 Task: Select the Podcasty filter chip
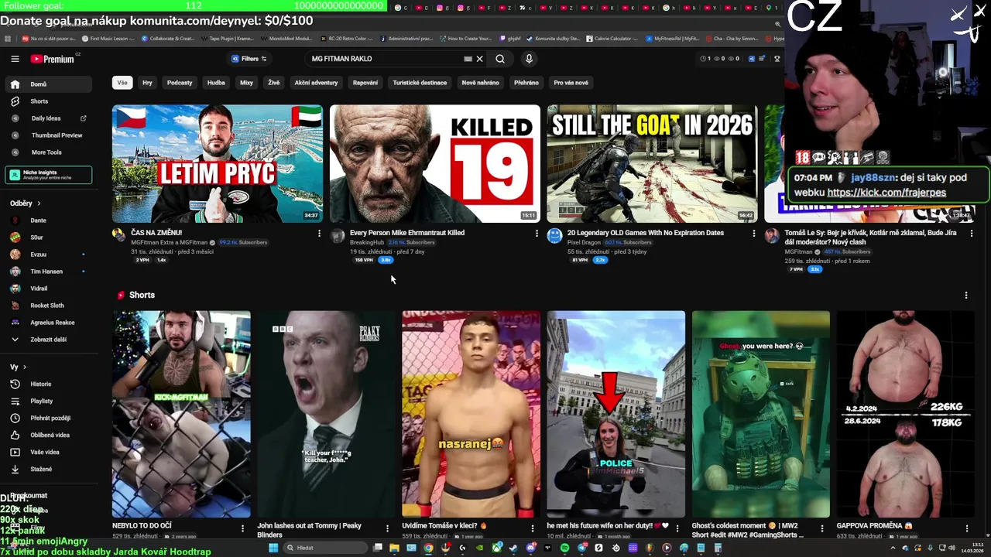tap(180, 83)
